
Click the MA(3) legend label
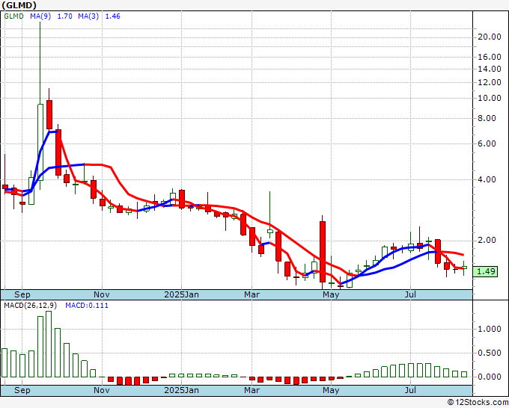coord(88,16)
